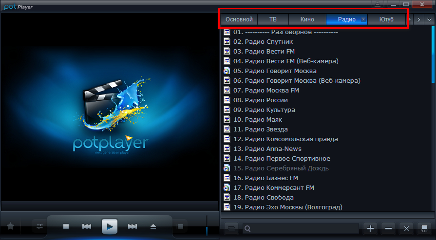Select 03. Радио Вести FM
Image resolution: width=436 pixels, height=240 pixels.
click(264, 52)
